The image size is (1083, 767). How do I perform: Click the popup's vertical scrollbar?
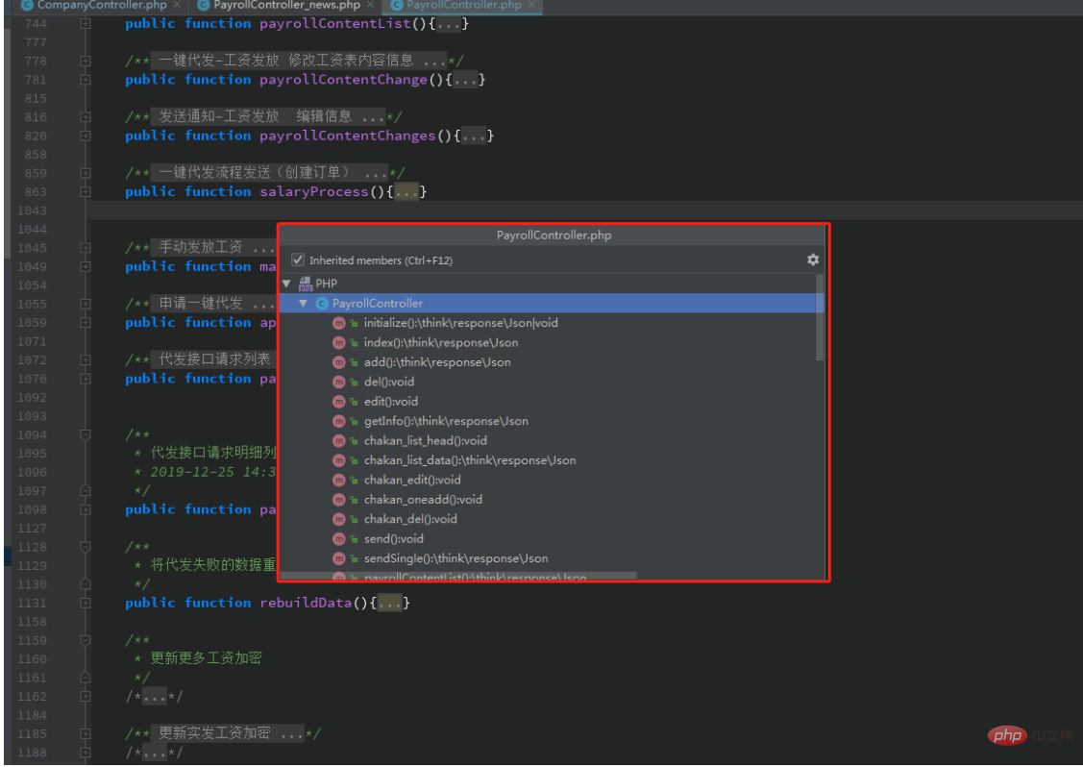click(x=820, y=318)
